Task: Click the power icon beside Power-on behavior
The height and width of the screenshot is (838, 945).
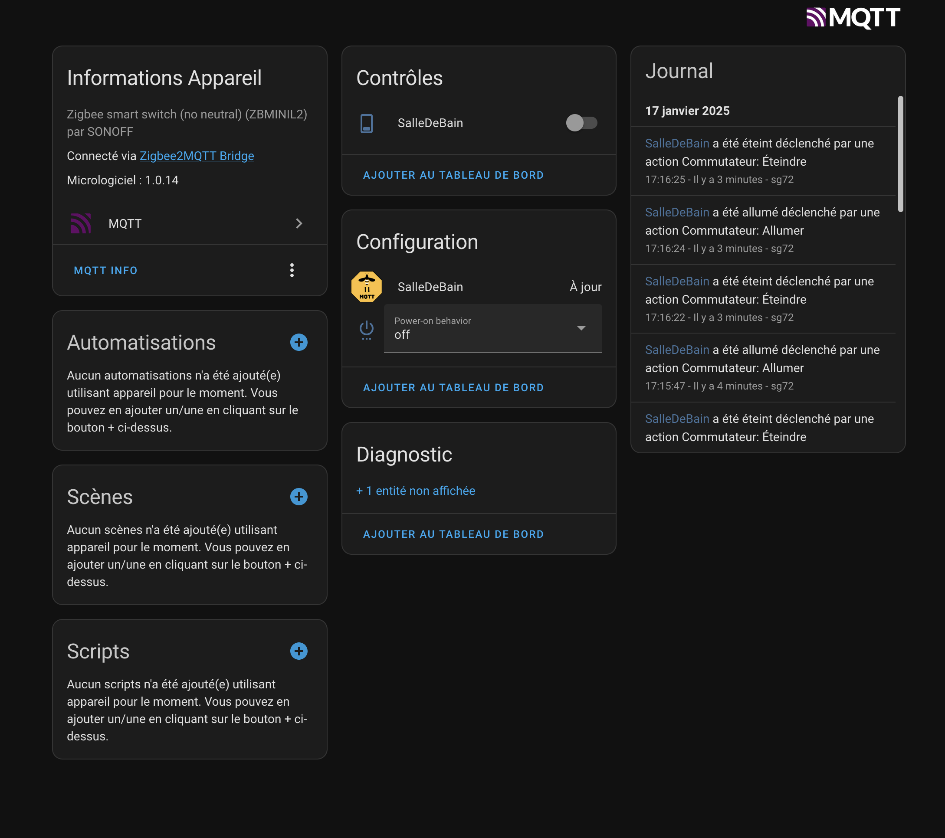Action: click(366, 329)
